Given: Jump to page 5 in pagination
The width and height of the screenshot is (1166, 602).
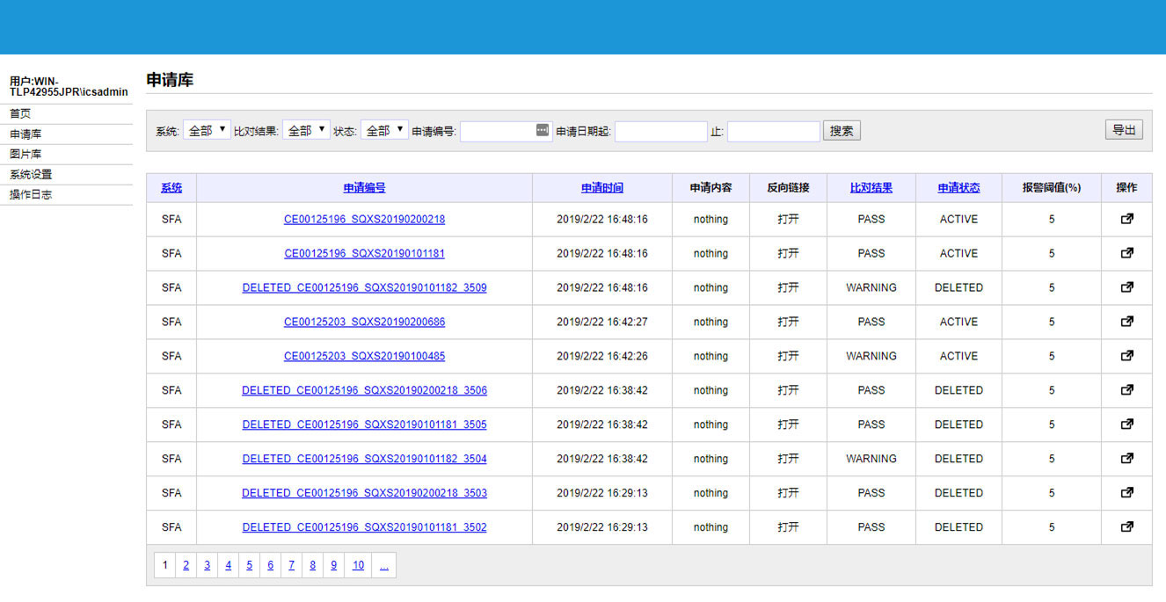Looking at the screenshot, I should click(x=249, y=565).
